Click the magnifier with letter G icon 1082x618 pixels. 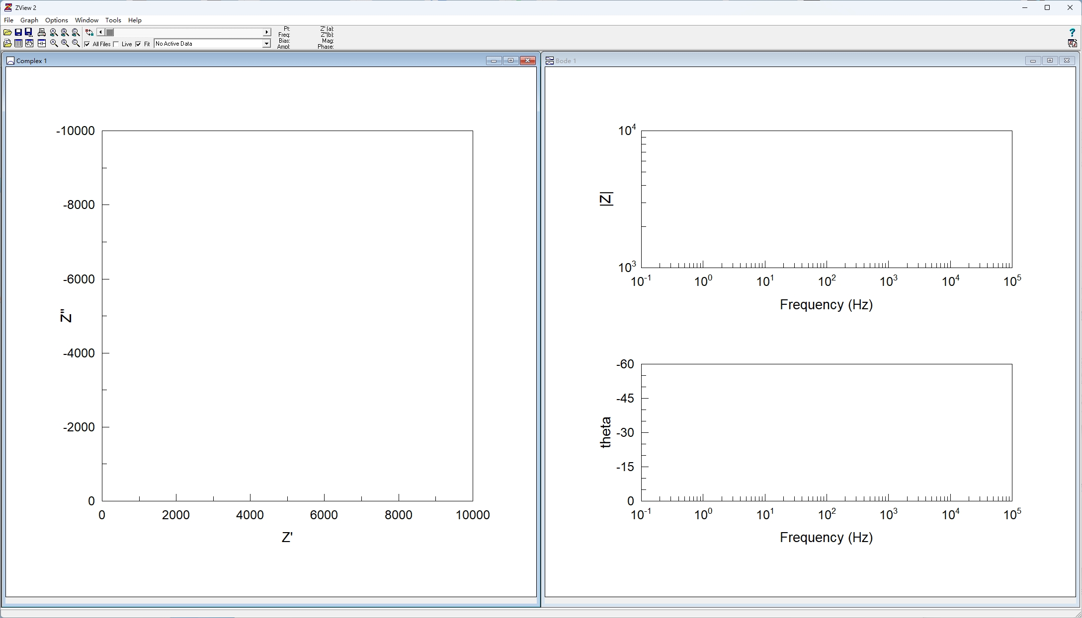[x=65, y=43]
